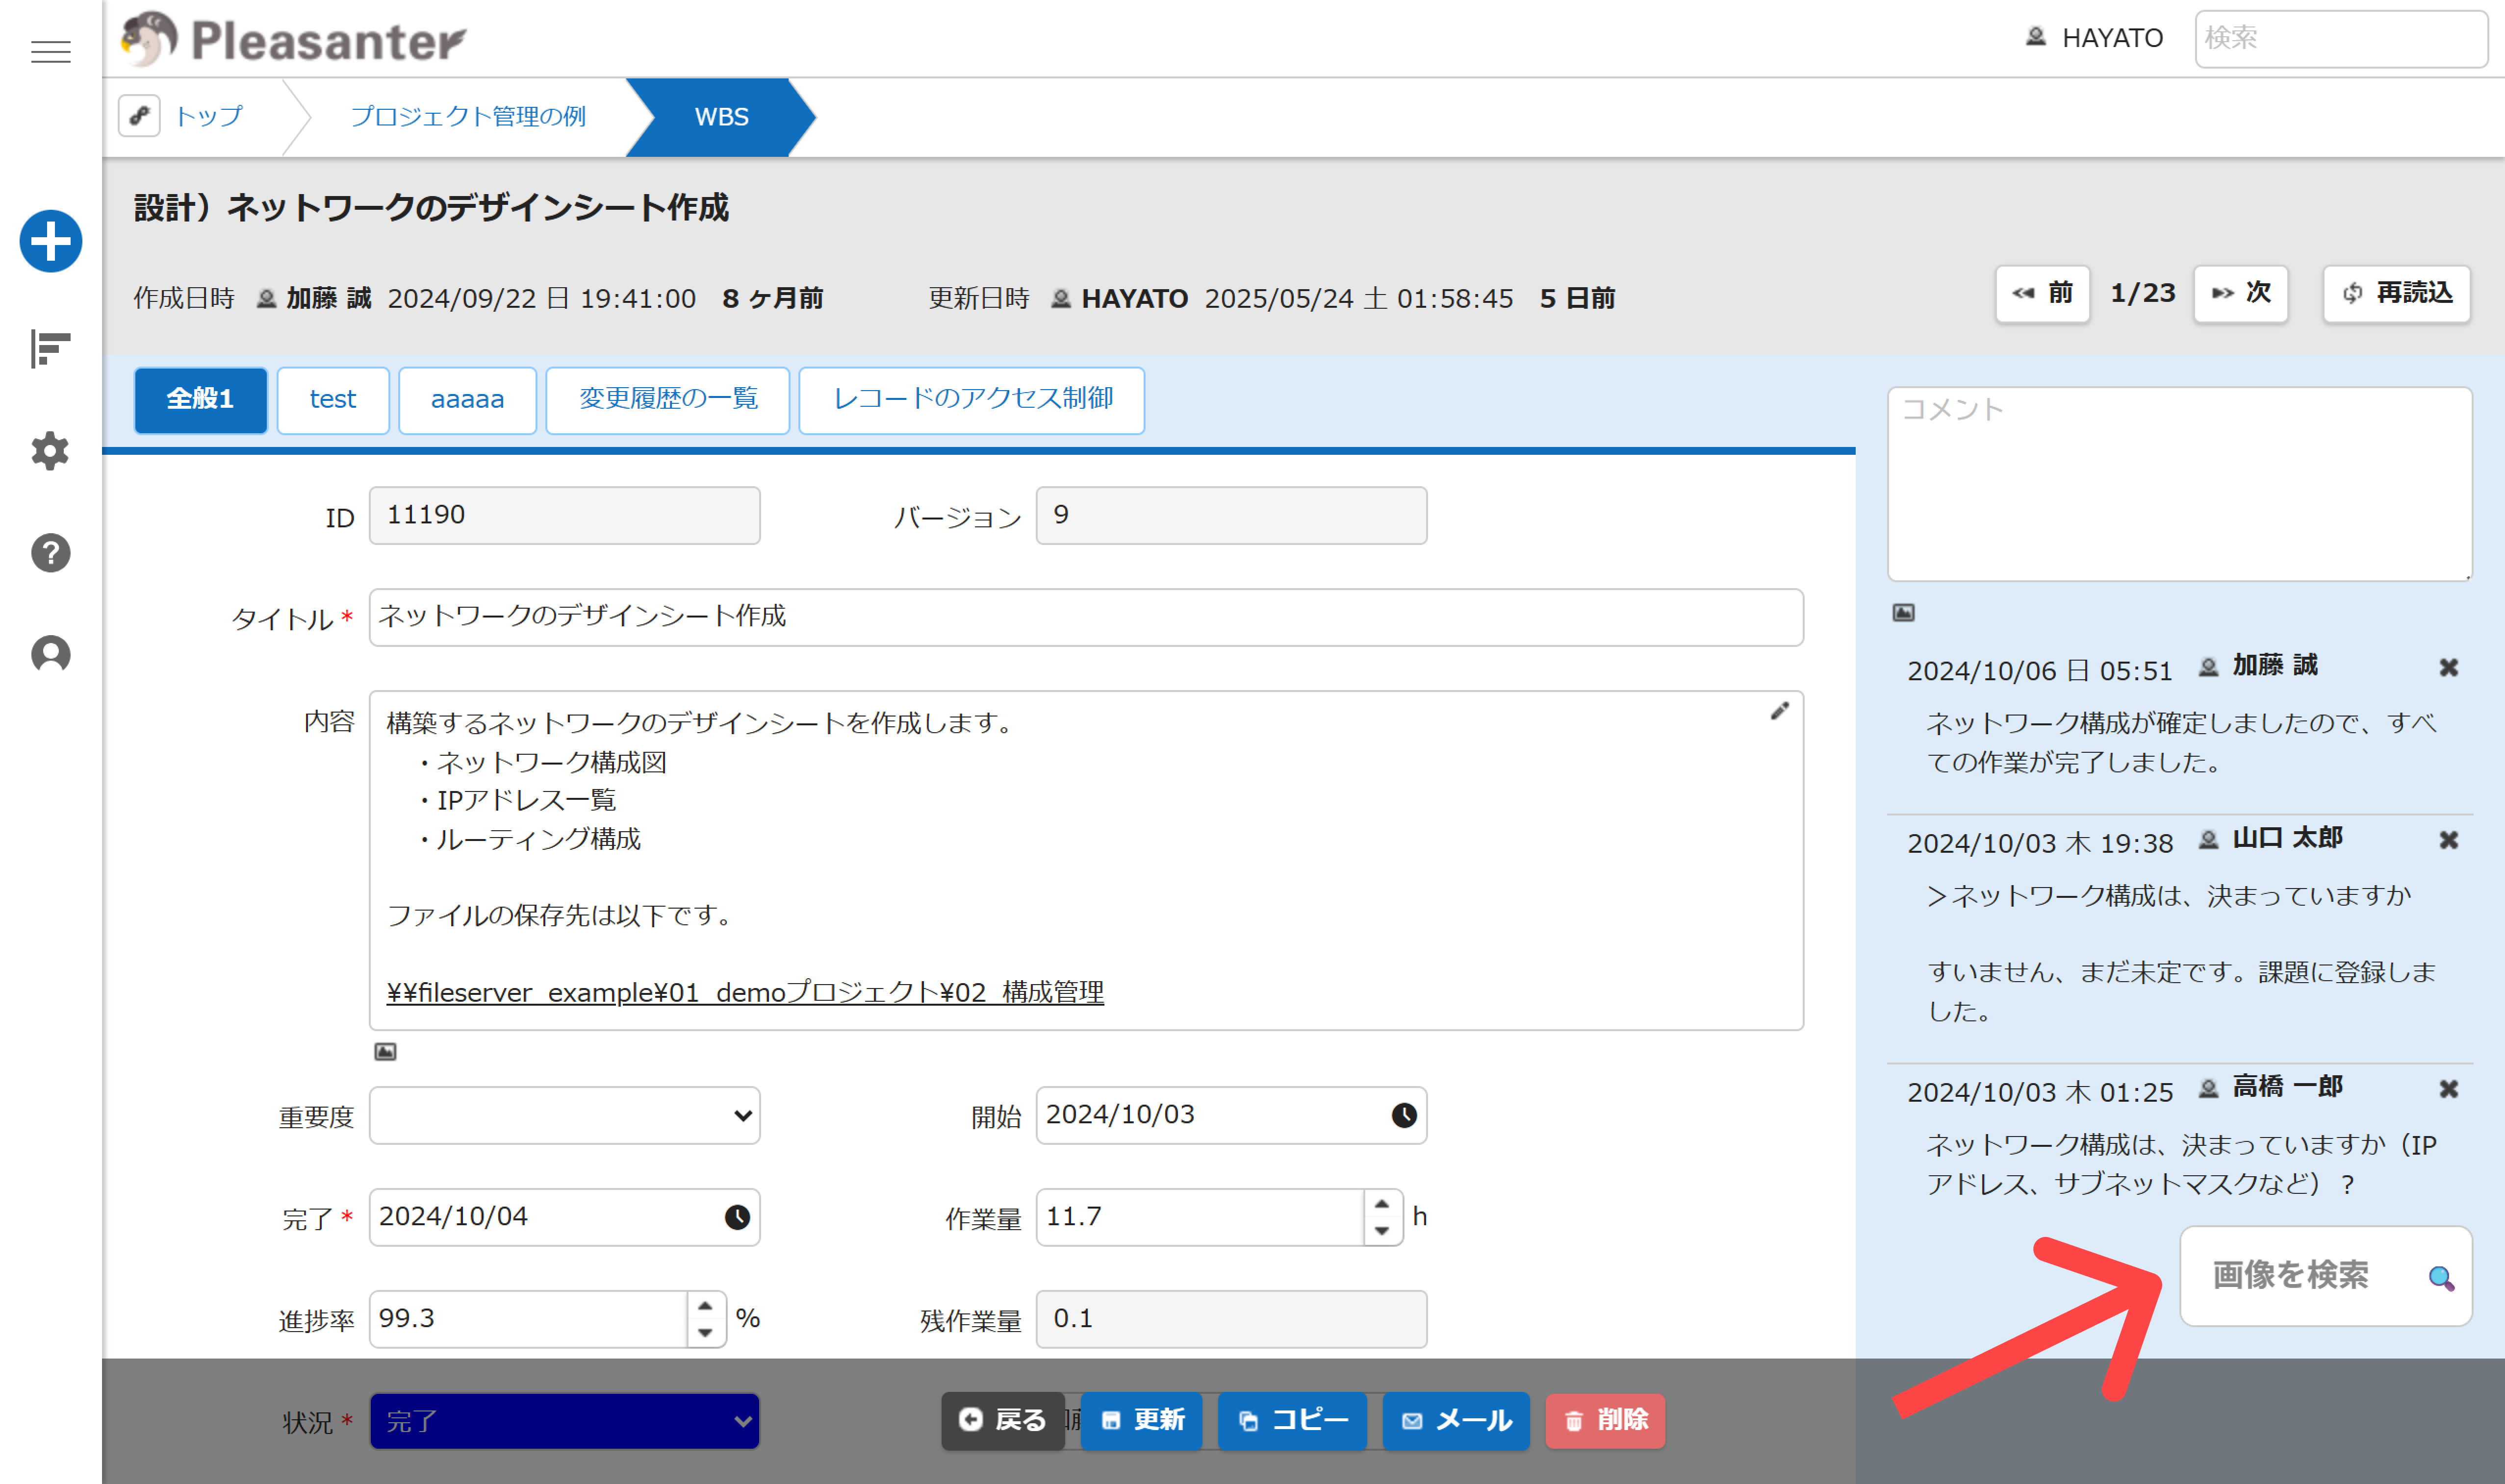The height and width of the screenshot is (1484, 2505).
Task: Click the 更新 update button
Action: [1141, 1420]
